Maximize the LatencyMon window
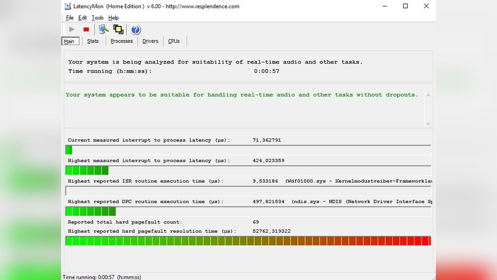The width and height of the screenshot is (497, 280). (406, 6)
